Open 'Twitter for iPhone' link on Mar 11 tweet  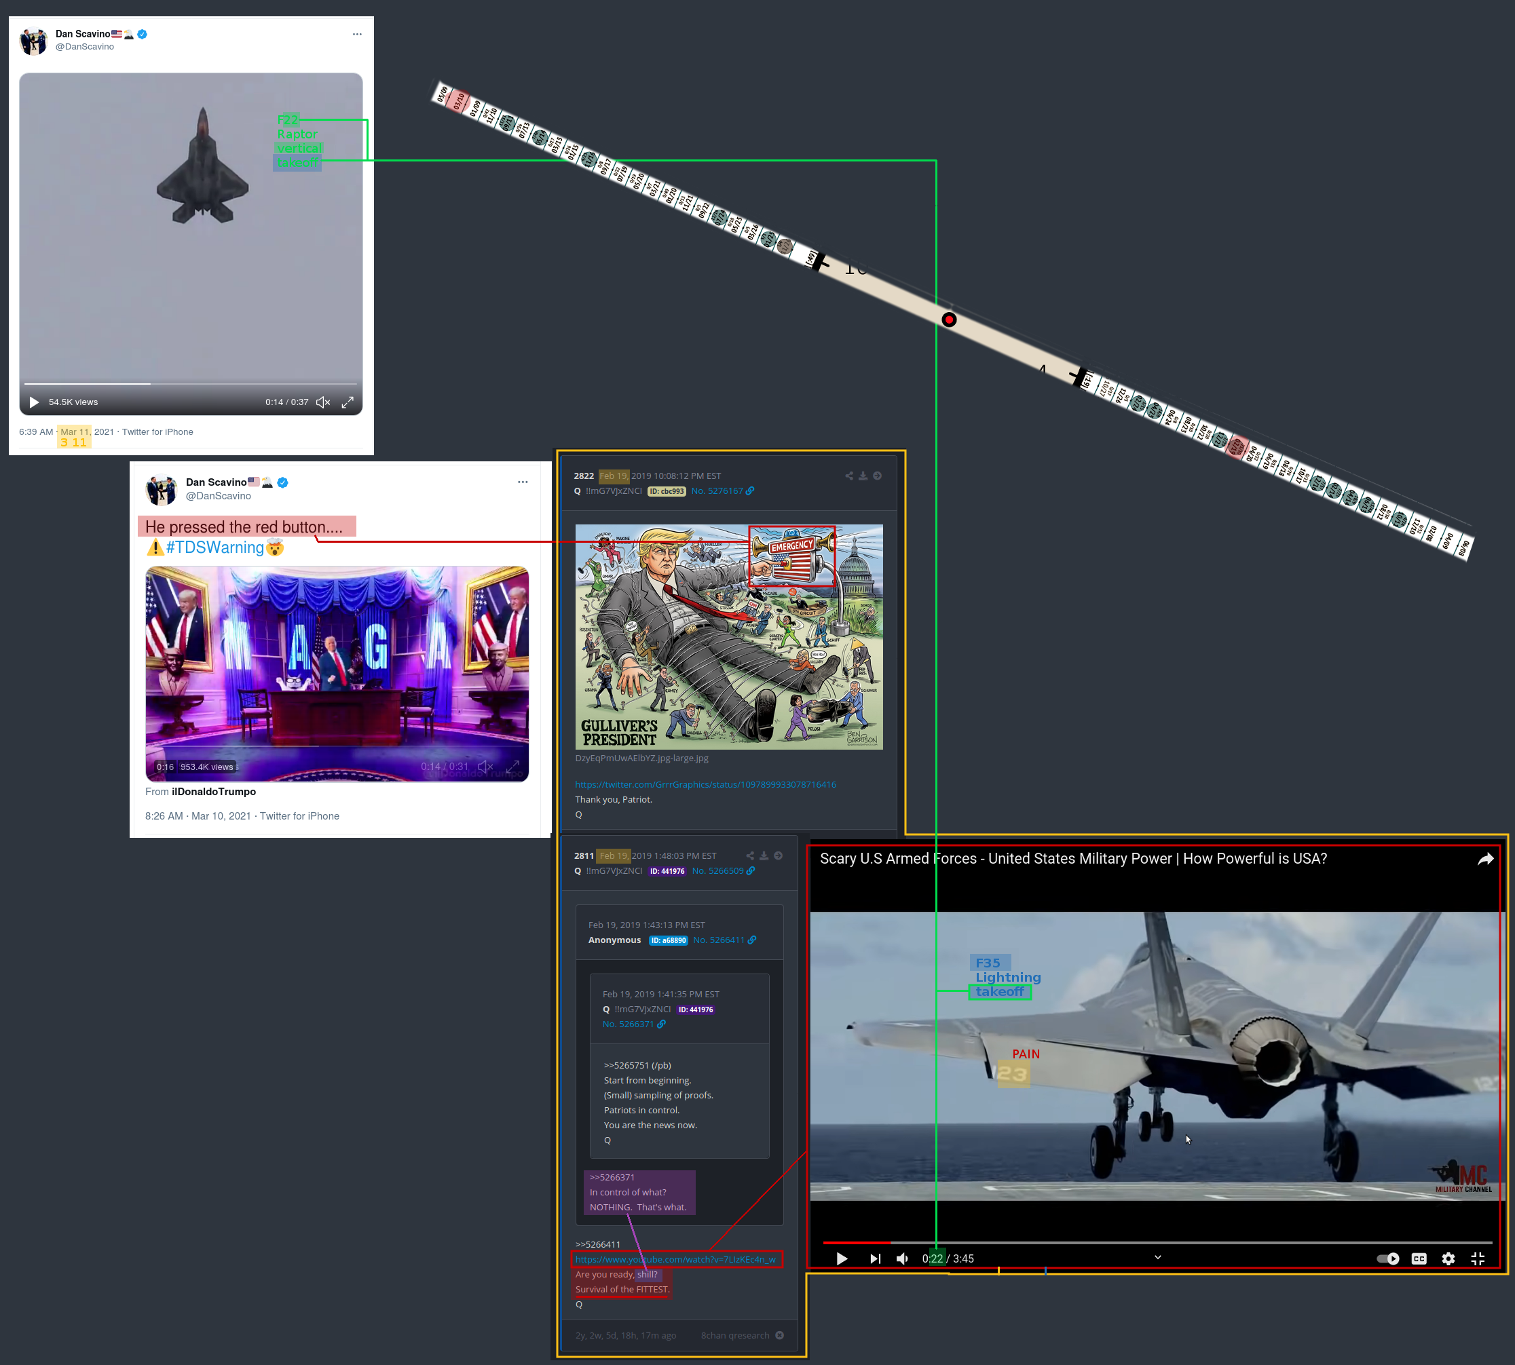click(157, 432)
